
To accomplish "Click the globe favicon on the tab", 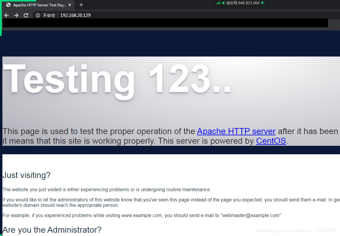I will click(8, 5).
